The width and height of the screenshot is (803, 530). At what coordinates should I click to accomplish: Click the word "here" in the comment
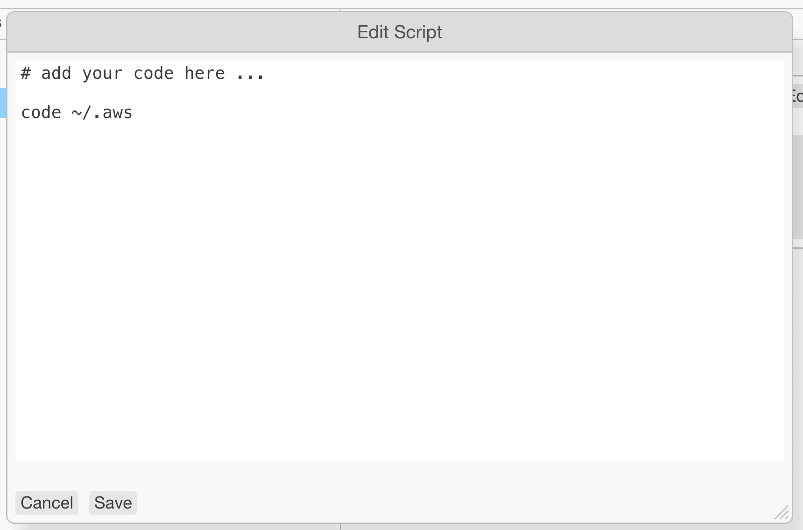coord(204,74)
